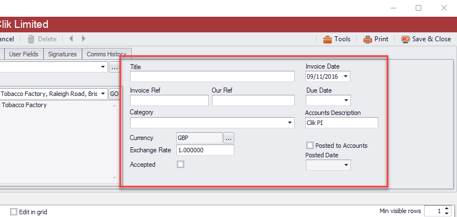457x217 pixels.
Task: Click the Print printer icon
Action: (368, 39)
